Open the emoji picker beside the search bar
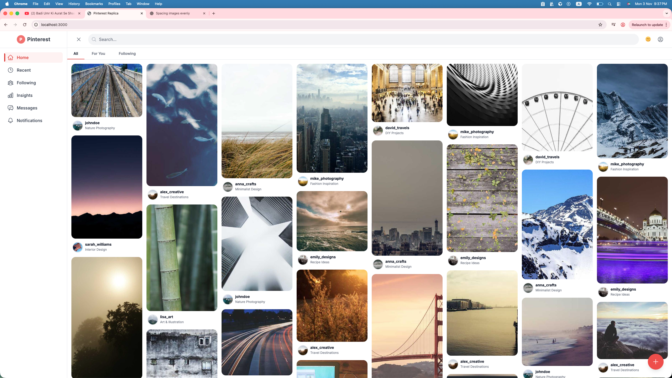 pos(648,39)
